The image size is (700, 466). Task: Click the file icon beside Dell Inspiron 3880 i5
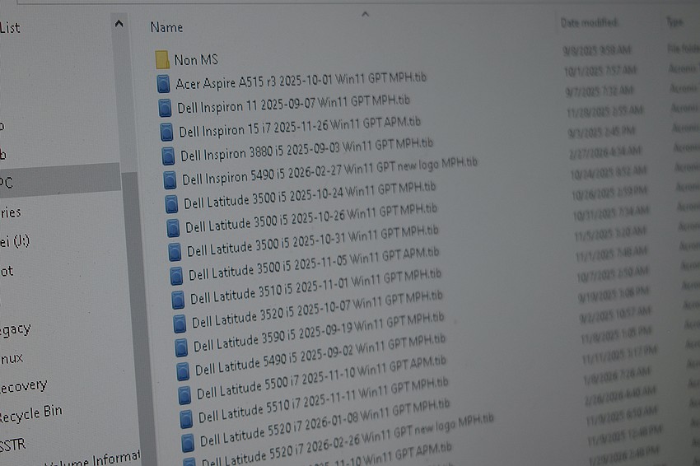(x=168, y=156)
